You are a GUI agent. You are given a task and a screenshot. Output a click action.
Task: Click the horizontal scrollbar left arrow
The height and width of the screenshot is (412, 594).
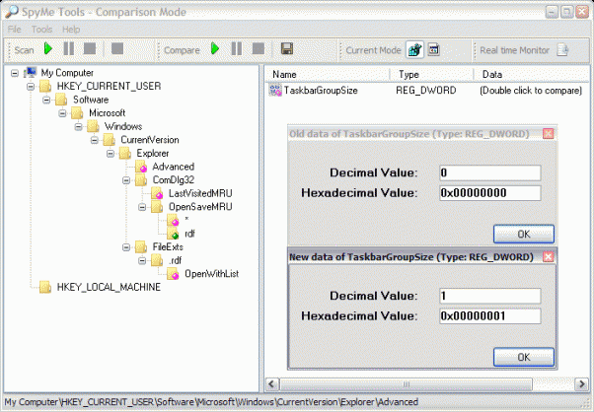coord(272,384)
